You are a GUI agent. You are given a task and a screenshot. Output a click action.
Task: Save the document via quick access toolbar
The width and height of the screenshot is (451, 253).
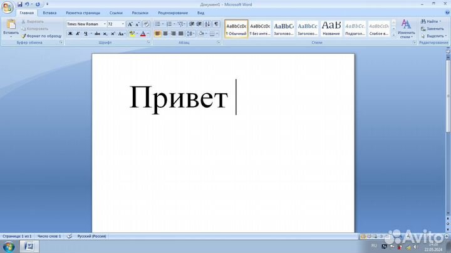[x=20, y=4]
